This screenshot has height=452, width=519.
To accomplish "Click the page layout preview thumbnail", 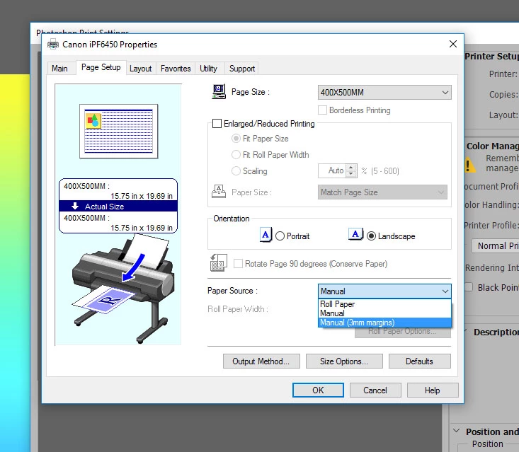I will tap(118, 132).
